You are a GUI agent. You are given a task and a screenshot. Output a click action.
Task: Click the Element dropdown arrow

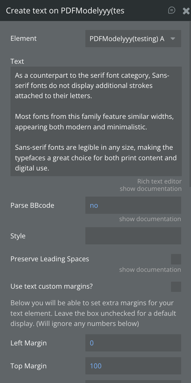coord(173,39)
